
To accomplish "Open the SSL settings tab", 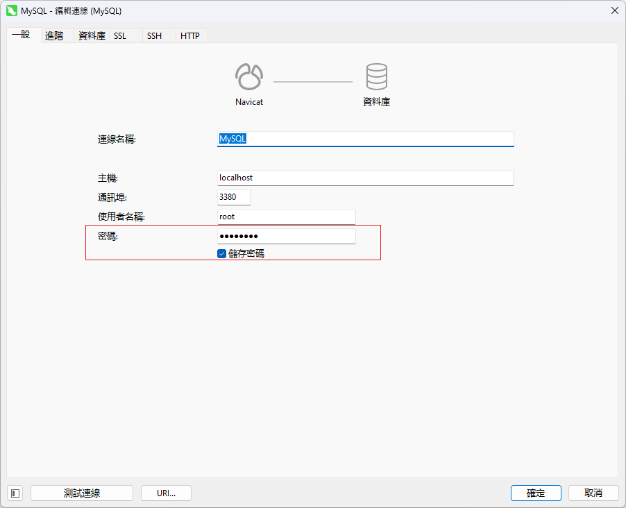I will (120, 35).
